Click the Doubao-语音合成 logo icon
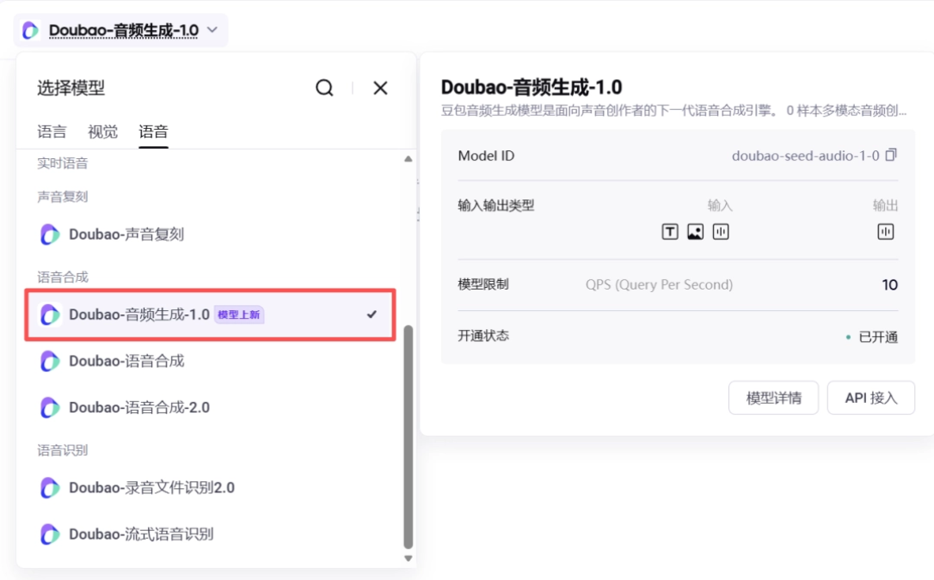 click(x=49, y=361)
